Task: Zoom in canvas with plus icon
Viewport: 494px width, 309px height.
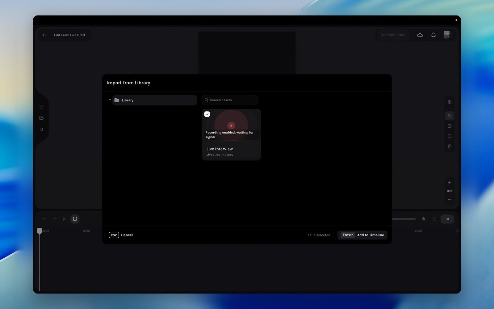Action: (x=450, y=183)
